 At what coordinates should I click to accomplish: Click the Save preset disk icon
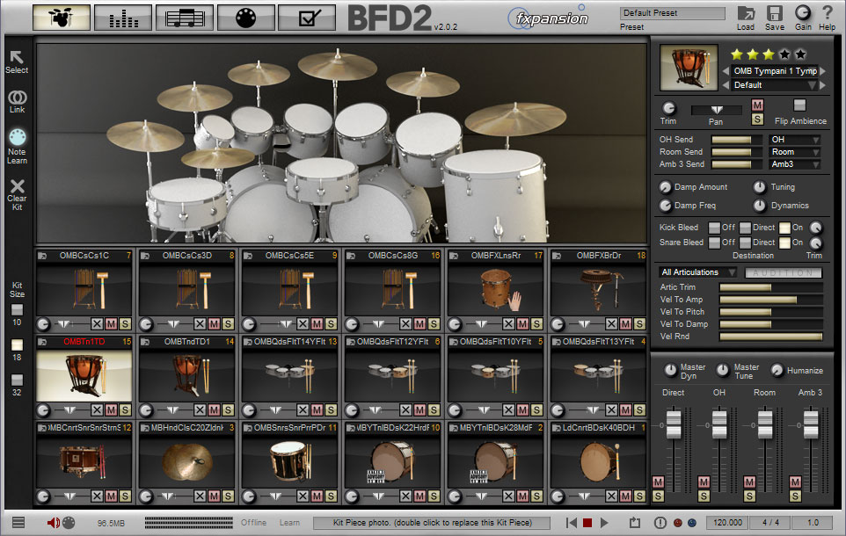click(x=774, y=13)
